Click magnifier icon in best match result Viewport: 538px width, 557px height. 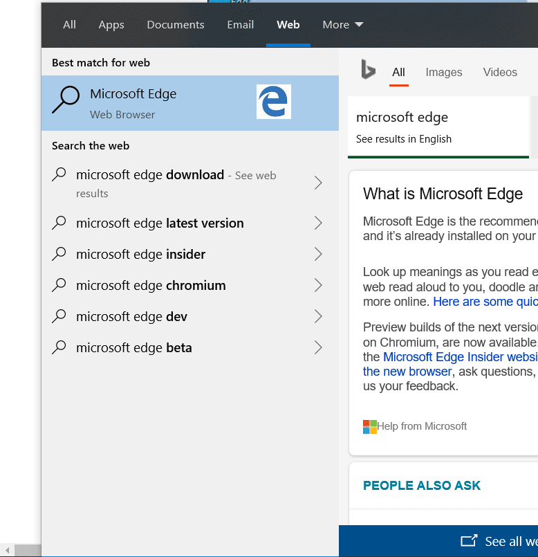click(x=66, y=100)
